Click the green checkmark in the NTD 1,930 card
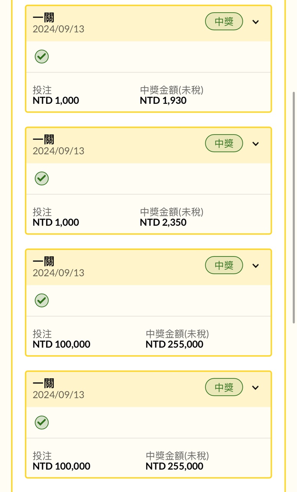The width and height of the screenshot is (297, 492). point(42,57)
